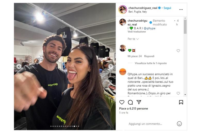Click Rispondi under first comment
This screenshot has width=198, height=139.
pyautogui.click(x=149, y=56)
